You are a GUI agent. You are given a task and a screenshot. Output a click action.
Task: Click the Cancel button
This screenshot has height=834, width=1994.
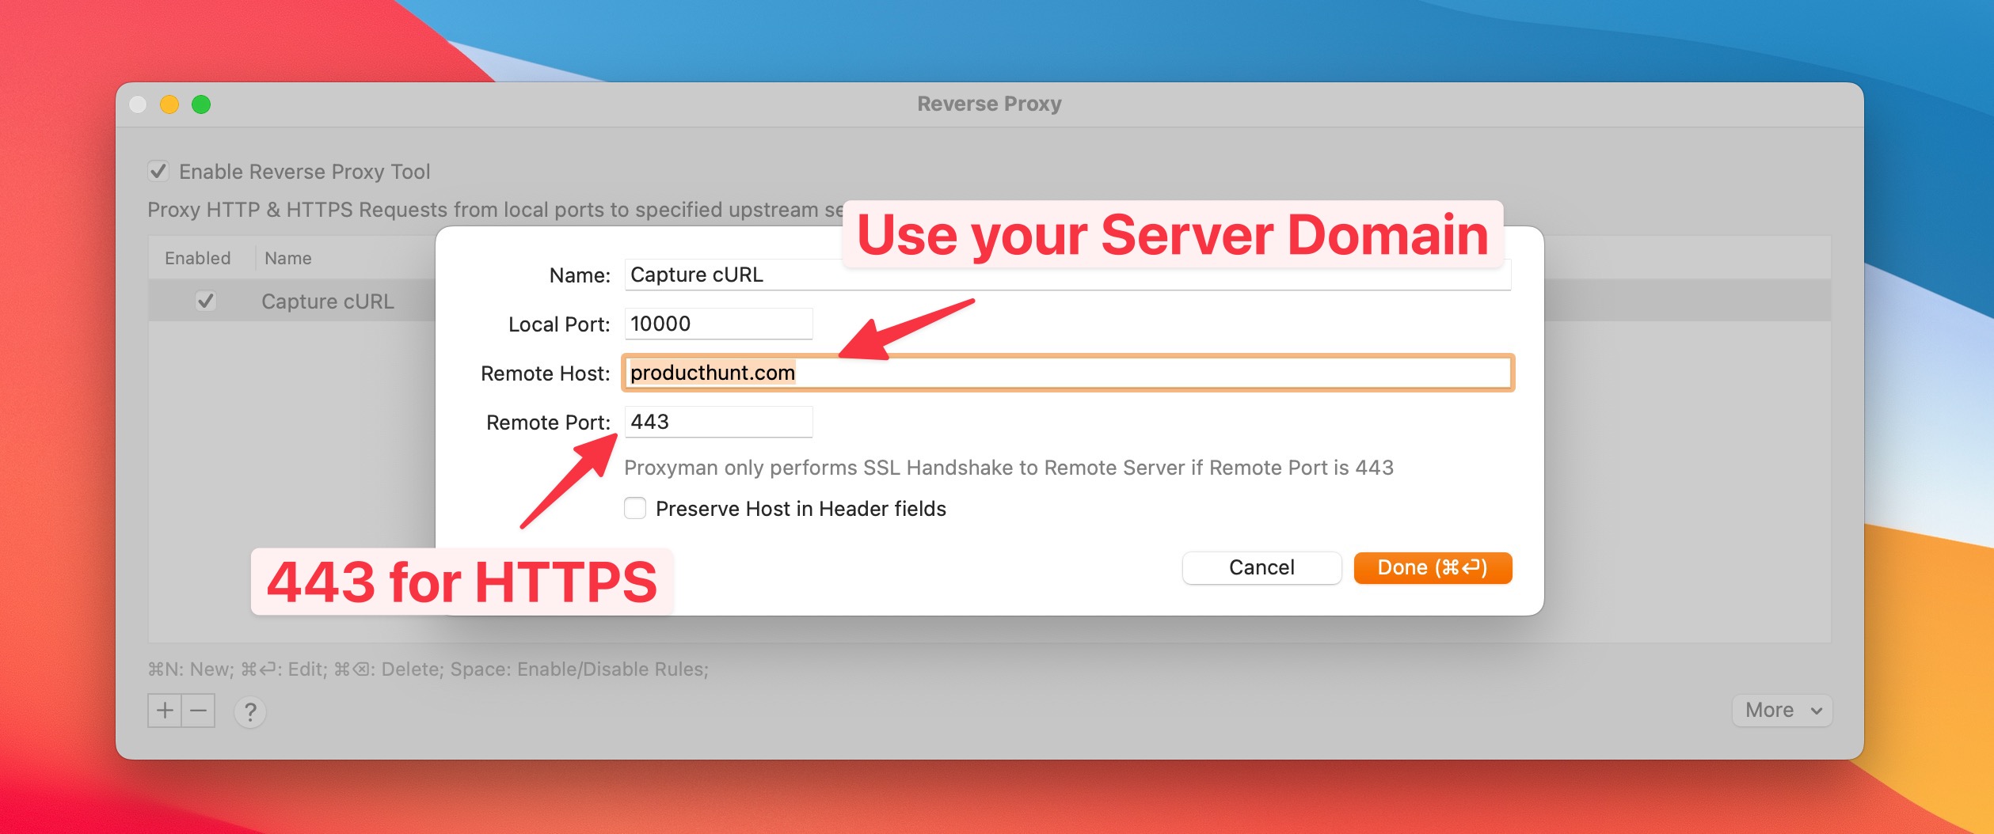tap(1261, 567)
